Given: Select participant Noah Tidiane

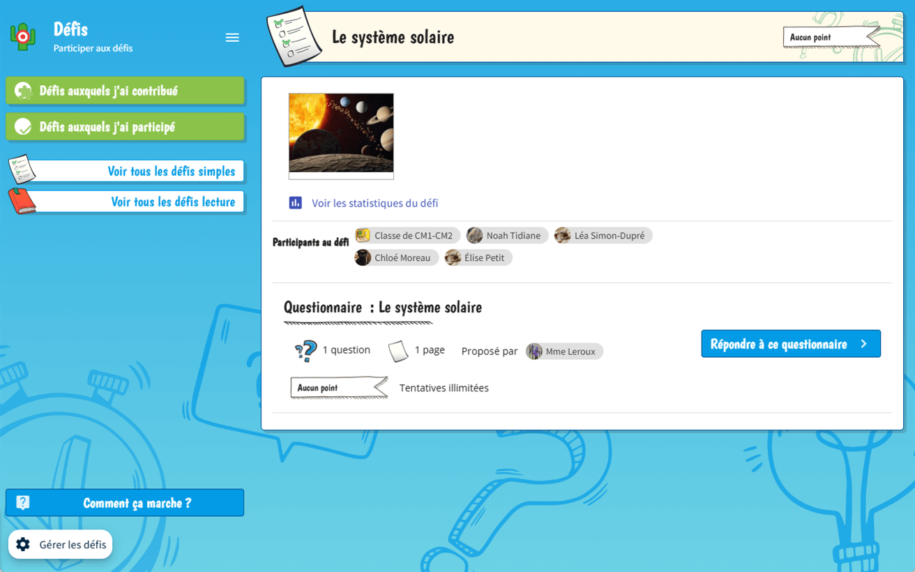Looking at the screenshot, I should click(513, 236).
